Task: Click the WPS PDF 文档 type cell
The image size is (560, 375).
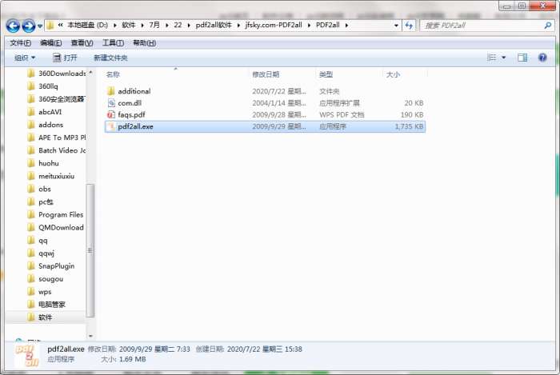Action: (342, 114)
